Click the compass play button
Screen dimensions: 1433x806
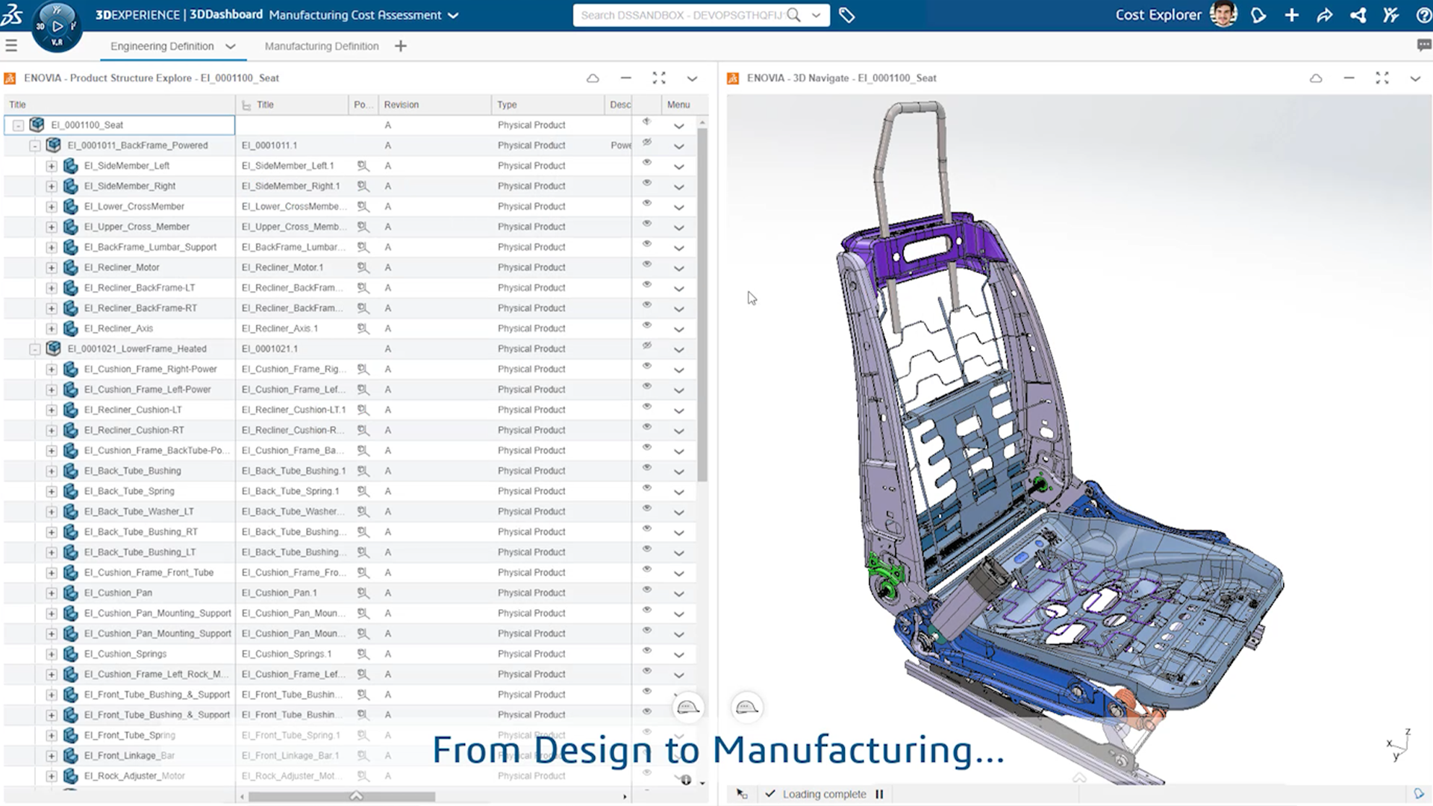[57, 26]
